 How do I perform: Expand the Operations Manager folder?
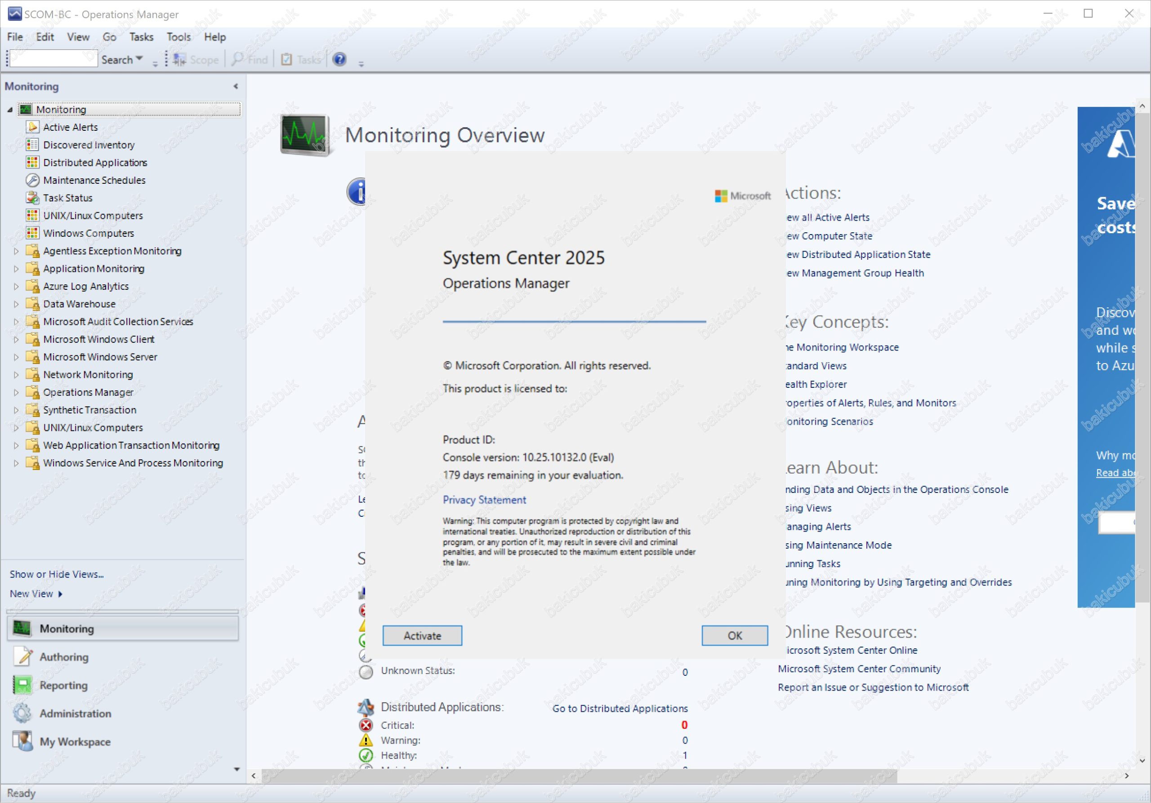16,392
